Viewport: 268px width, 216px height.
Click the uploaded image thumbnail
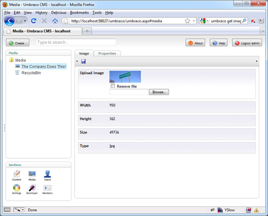coord(125,77)
